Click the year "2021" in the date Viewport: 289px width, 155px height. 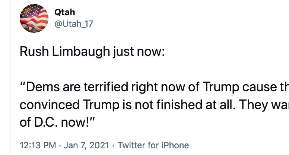99,145
